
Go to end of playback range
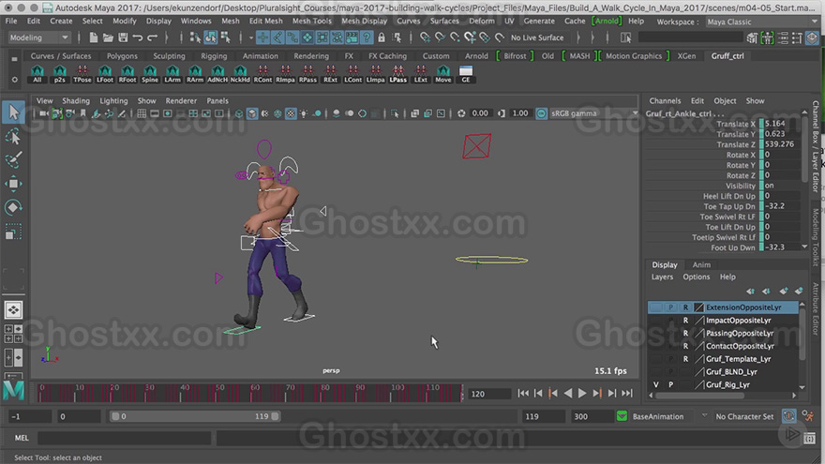pos(626,393)
